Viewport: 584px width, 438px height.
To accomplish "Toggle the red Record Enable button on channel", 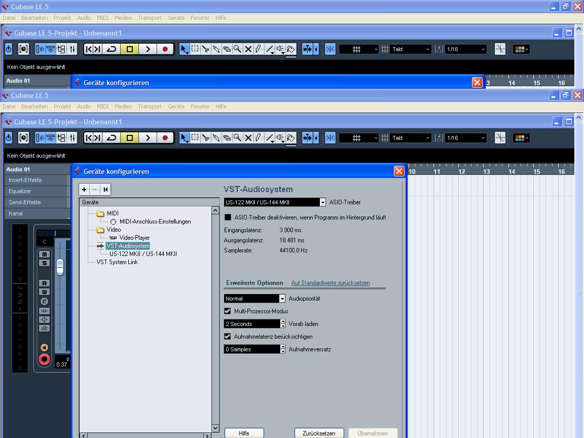I will click(44, 359).
